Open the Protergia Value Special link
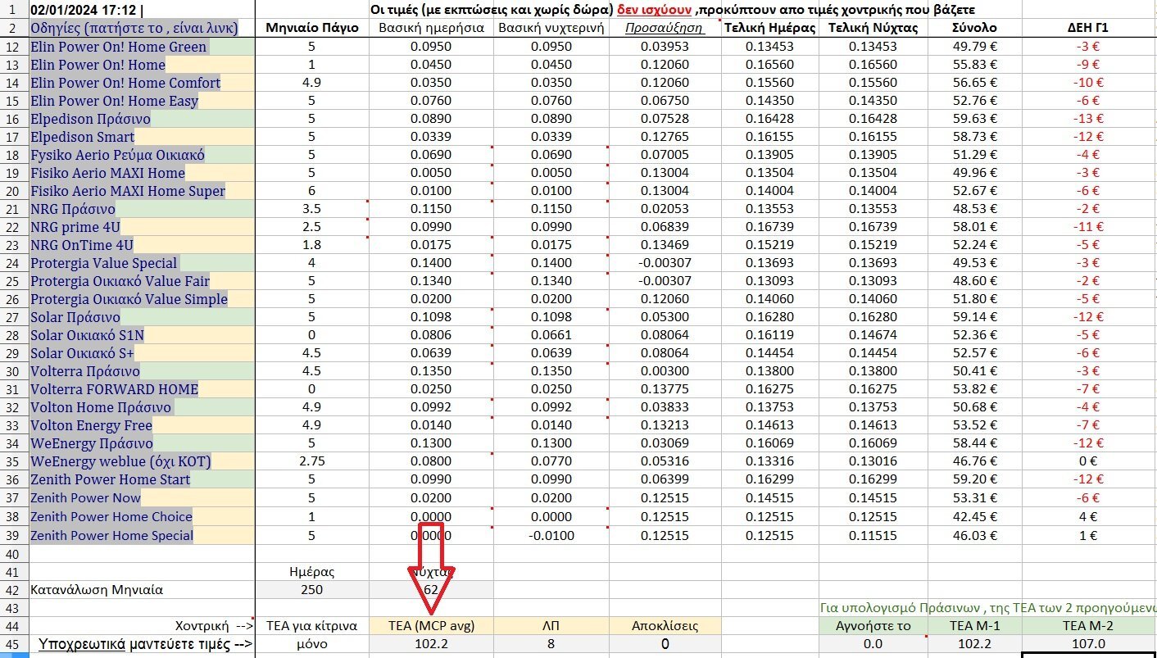Image resolution: width=1157 pixels, height=658 pixels. pos(103,263)
